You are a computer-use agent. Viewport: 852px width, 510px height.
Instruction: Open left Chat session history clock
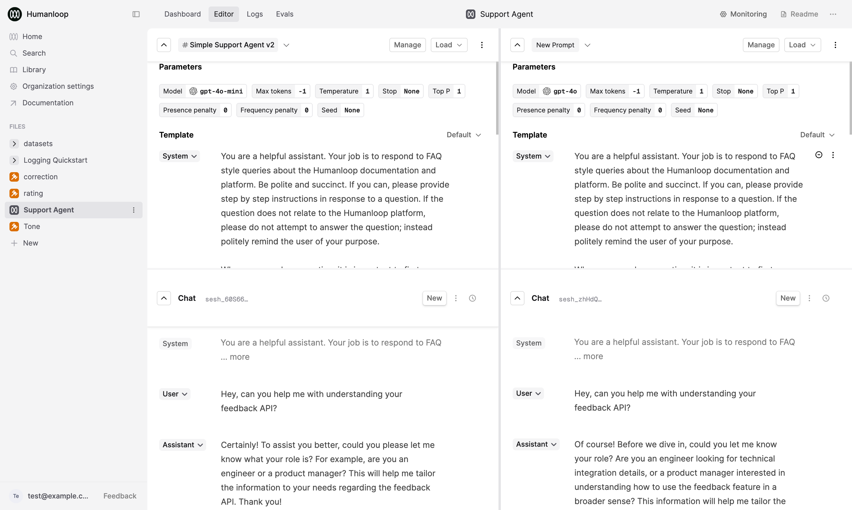pyautogui.click(x=472, y=298)
